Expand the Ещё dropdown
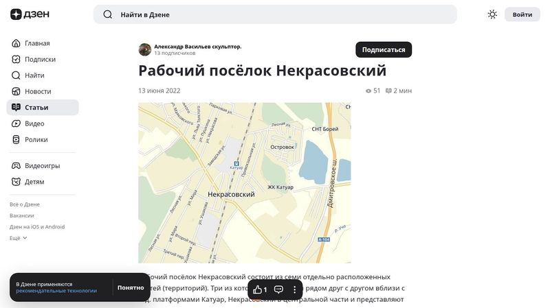Viewport: 550px width, 308px height. pyautogui.click(x=19, y=238)
